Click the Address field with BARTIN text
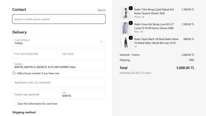Screen dimensions: 206x116 (59, 66)
